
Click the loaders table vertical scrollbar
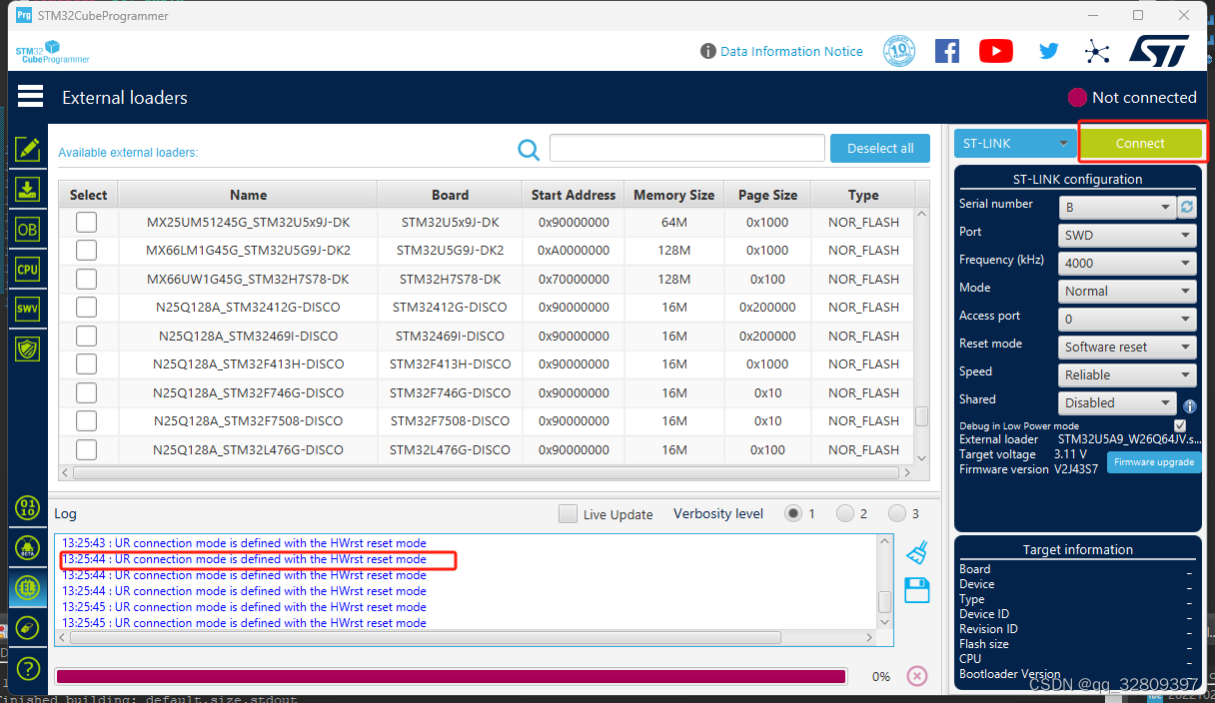coord(922,336)
